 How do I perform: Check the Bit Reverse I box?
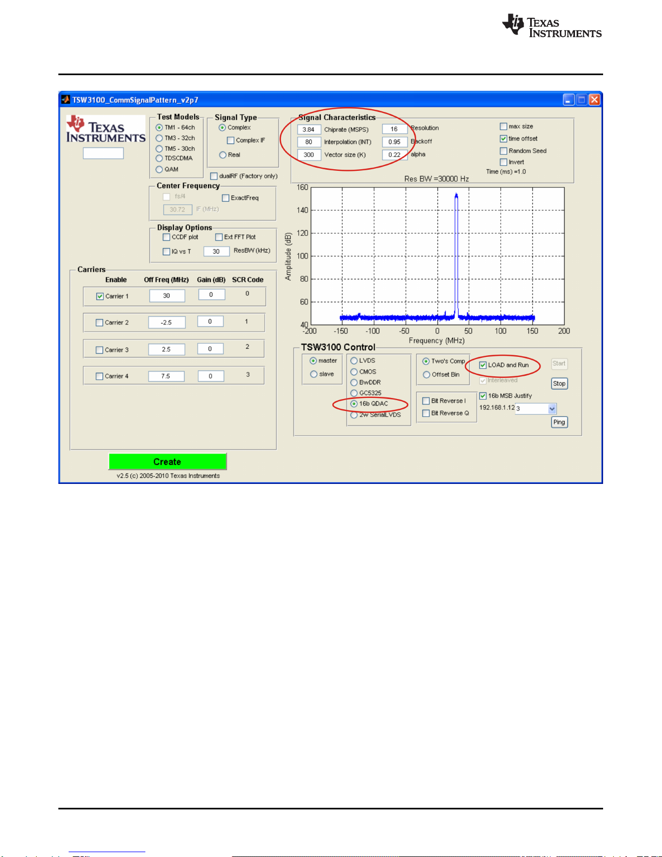(426, 401)
